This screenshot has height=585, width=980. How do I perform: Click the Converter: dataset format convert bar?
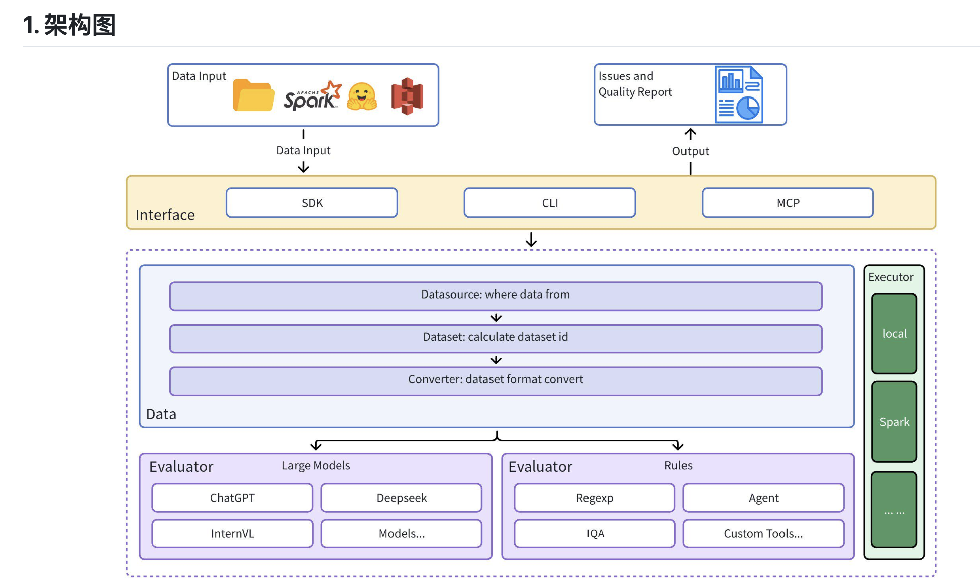(496, 381)
